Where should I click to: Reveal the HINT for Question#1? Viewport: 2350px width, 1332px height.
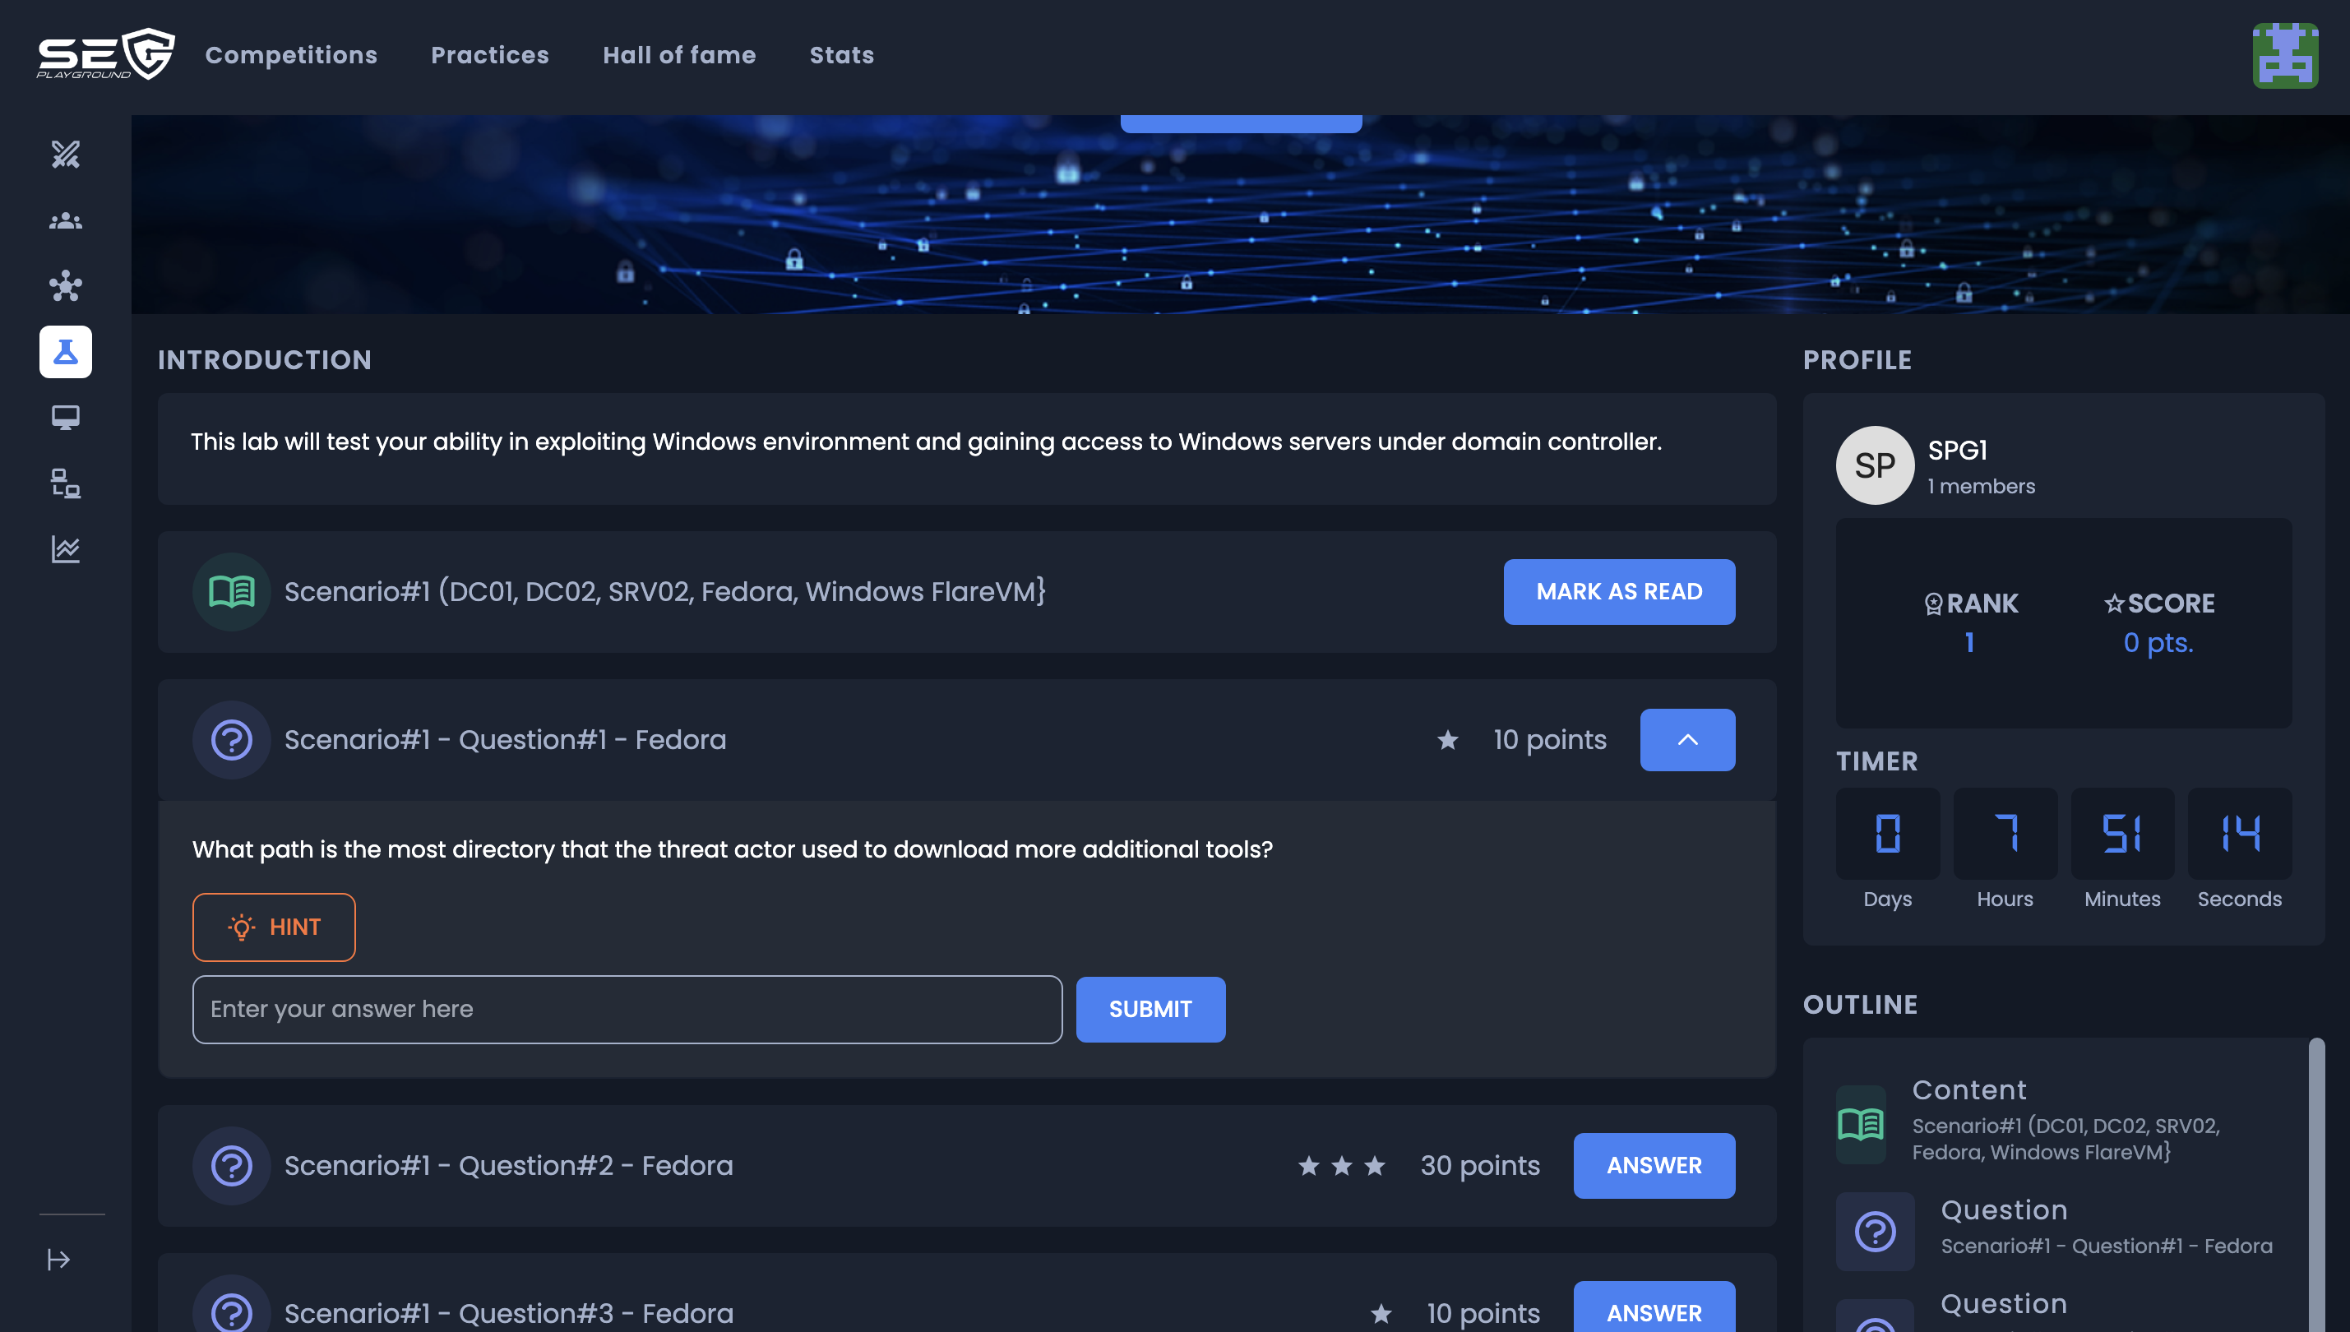click(x=274, y=927)
